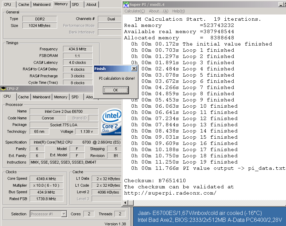Click the Intel Bad Axe2 BIOS caption line

coord(210,220)
